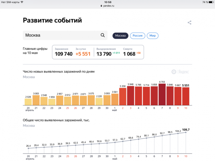
Task: Click the share icon
Action: tap(190, 23)
